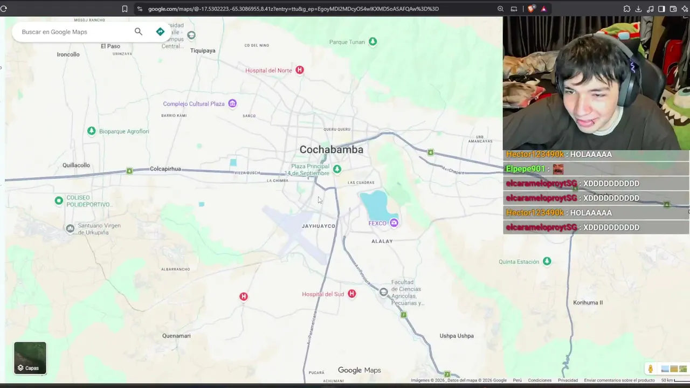Image resolution: width=690 pixels, height=388 pixels.
Task: Select the Street View pegman icon
Action: point(651,369)
